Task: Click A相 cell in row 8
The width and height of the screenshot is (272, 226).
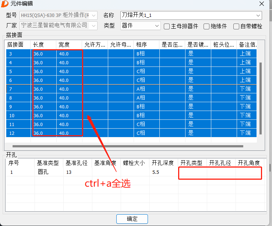Action: [x=146, y=98]
